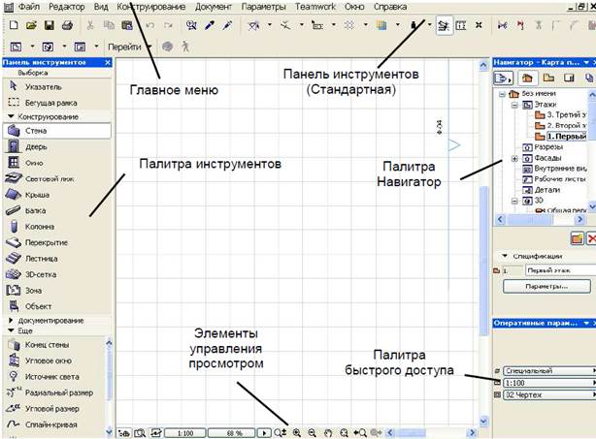This screenshot has height=439, width=596.
Task: Collapse the Конструирование tool group
Action: click(11, 115)
